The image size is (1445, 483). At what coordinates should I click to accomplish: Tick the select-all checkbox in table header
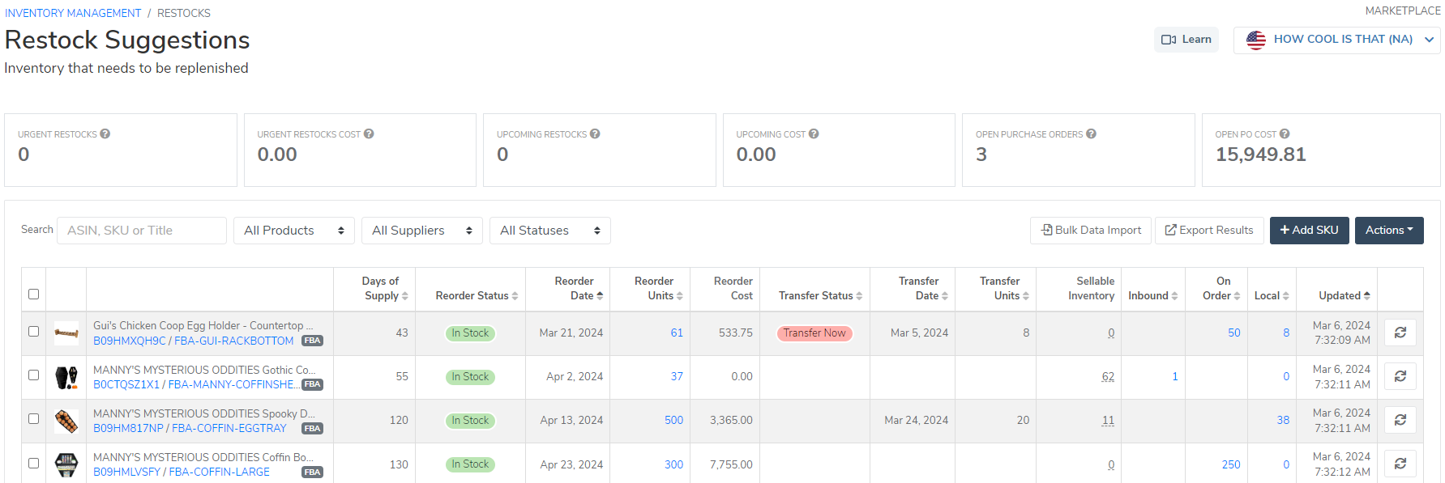coord(33,294)
